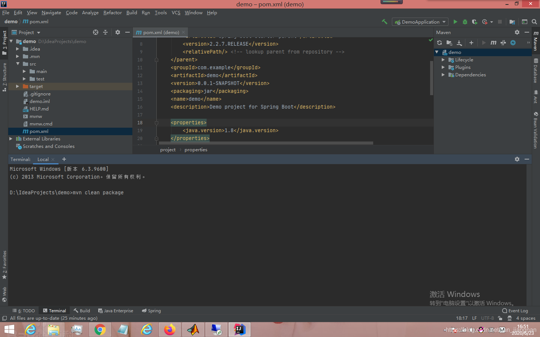Expand the Lifecycle node in Maven panel
The width and height of the screenshot is (540, 337).
(x=443, y=60)
